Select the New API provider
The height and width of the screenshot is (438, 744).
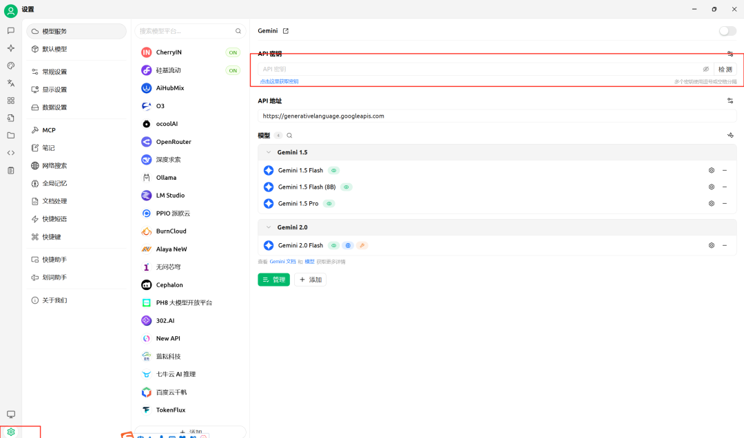pos(191,338)
